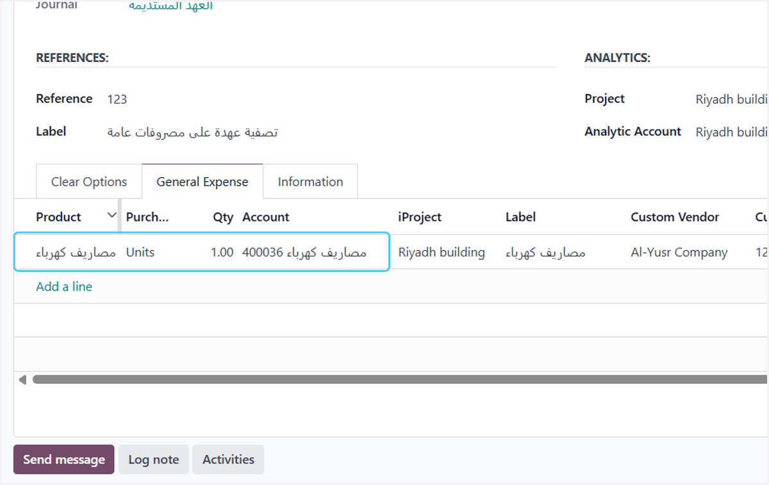Expand the Product column sort chevron
Screen dimensions: 769x485
[x=112, y=216]
